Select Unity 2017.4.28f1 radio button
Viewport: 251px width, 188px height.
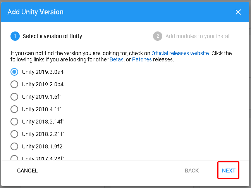[x=14, y=158]
